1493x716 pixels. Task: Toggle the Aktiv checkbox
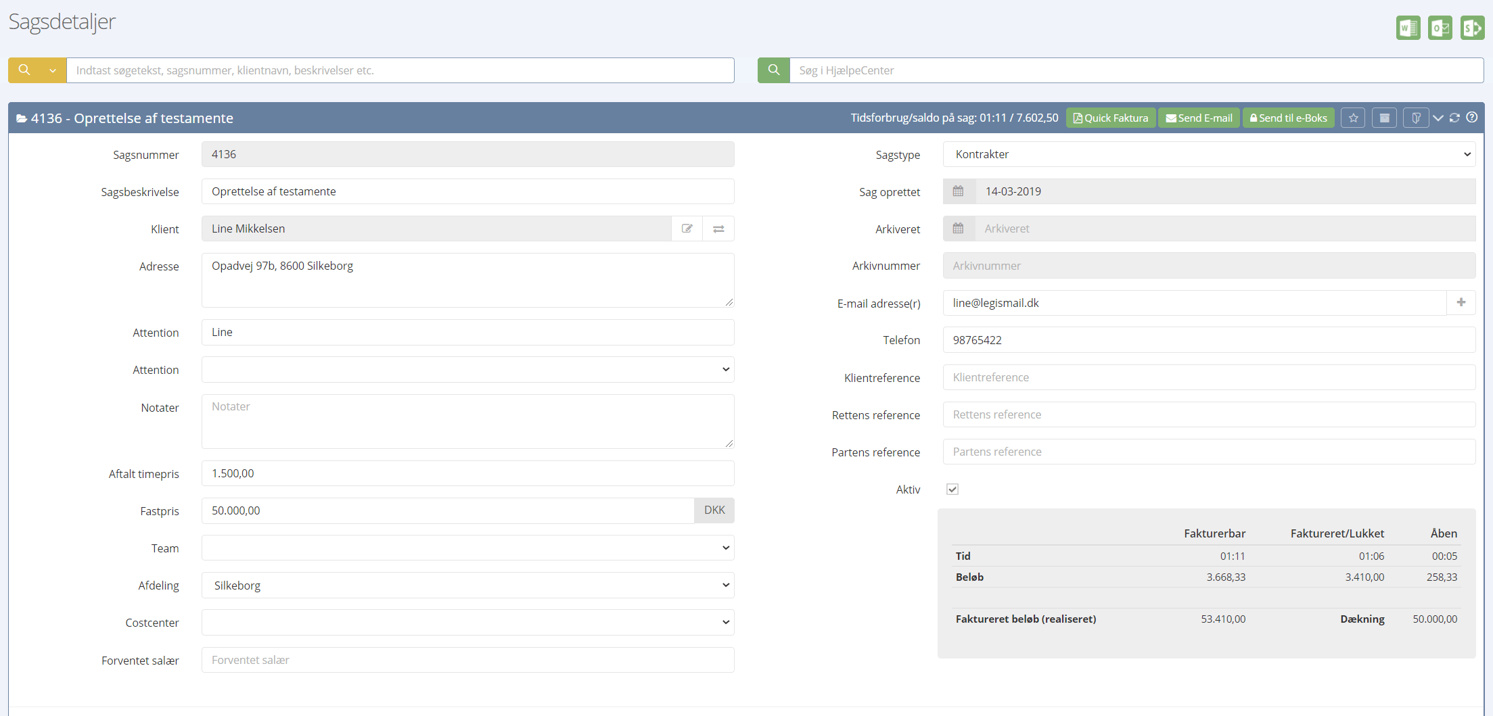coord(952,490)
